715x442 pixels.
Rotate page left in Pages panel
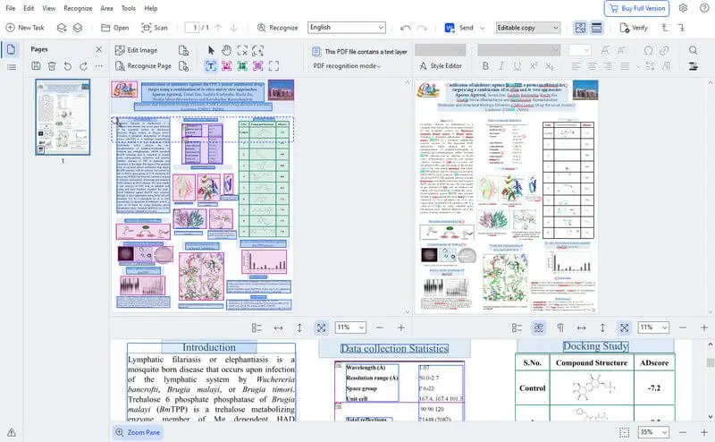[68, 66]
